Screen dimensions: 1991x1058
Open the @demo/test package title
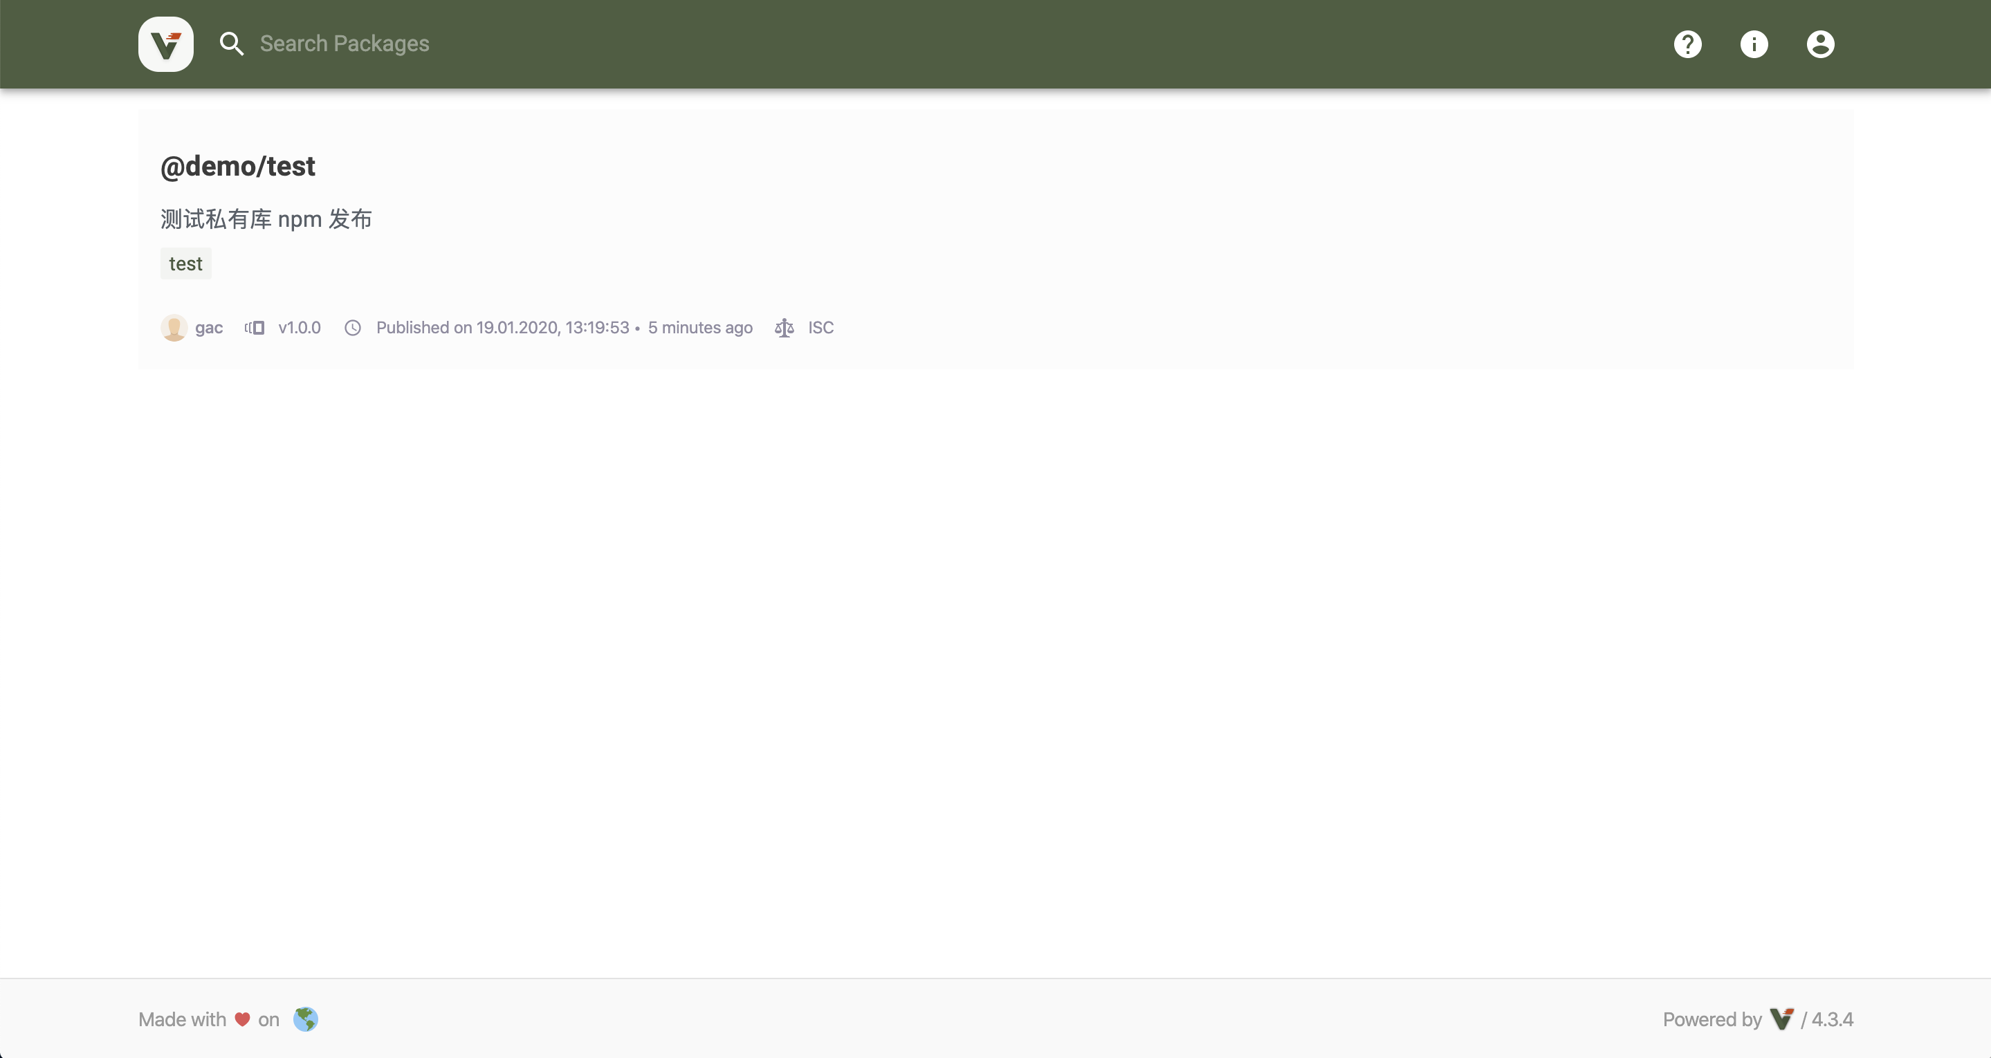point(237,166)
